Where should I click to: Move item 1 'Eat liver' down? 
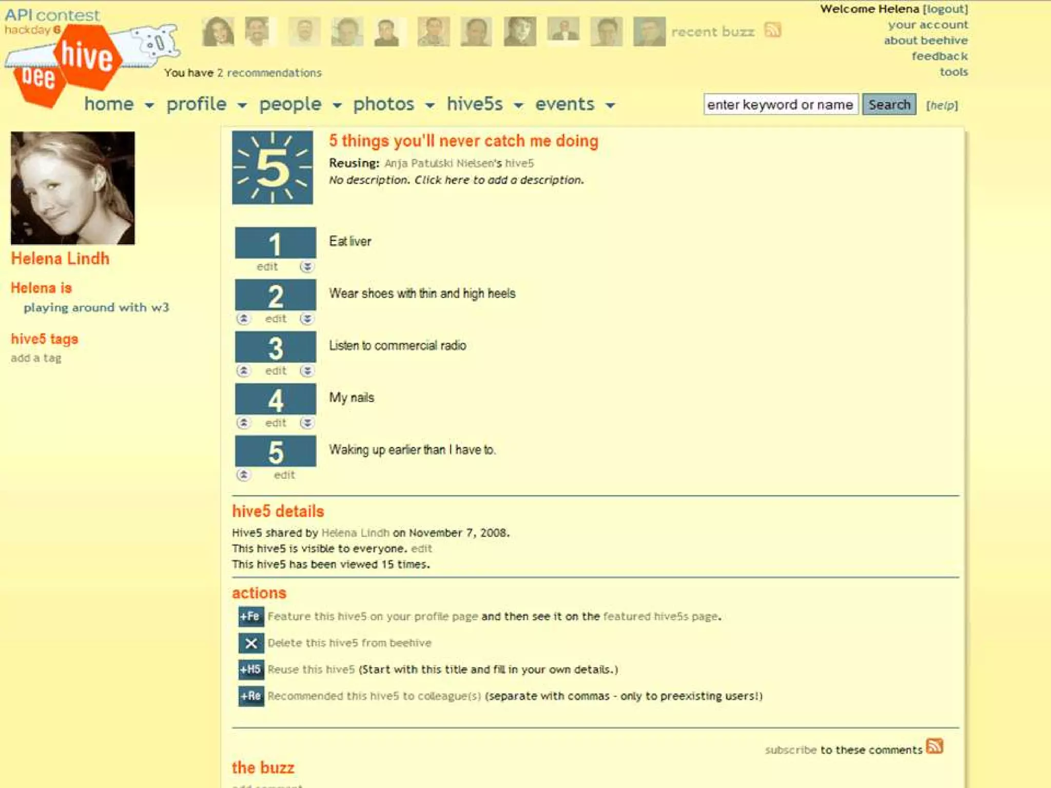coord(307,267)
